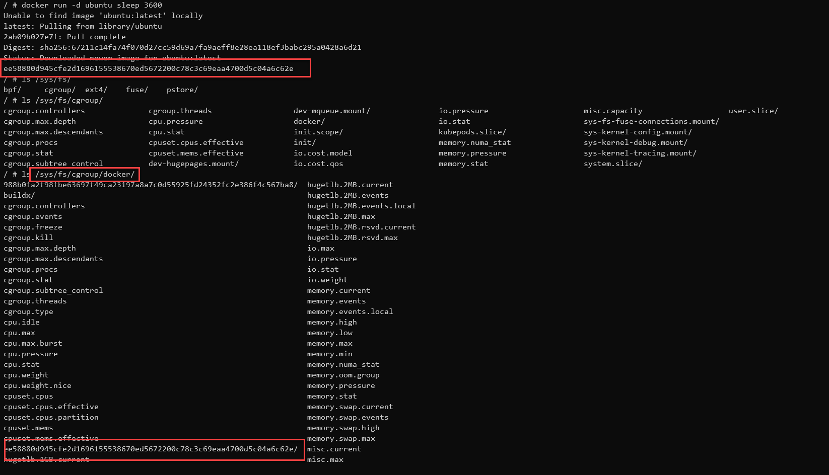The height and width of the screenshot is (475, 829).
Task: Select the sys-kernel-tracing.mount/ entry
Action: click(640, 153)
